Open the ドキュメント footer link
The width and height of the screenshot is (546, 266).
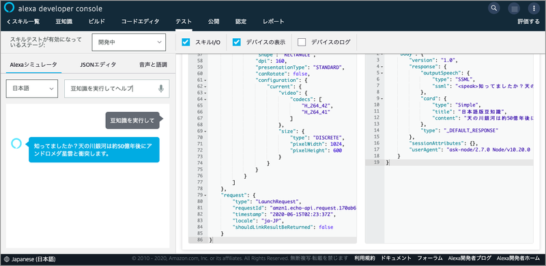(397, 258)
